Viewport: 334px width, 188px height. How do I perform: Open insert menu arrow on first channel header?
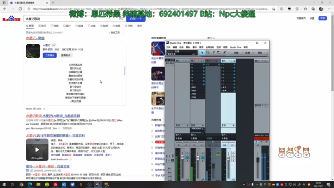point(183,61)
